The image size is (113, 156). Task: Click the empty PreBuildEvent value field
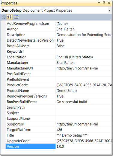(x=84, y=79)
